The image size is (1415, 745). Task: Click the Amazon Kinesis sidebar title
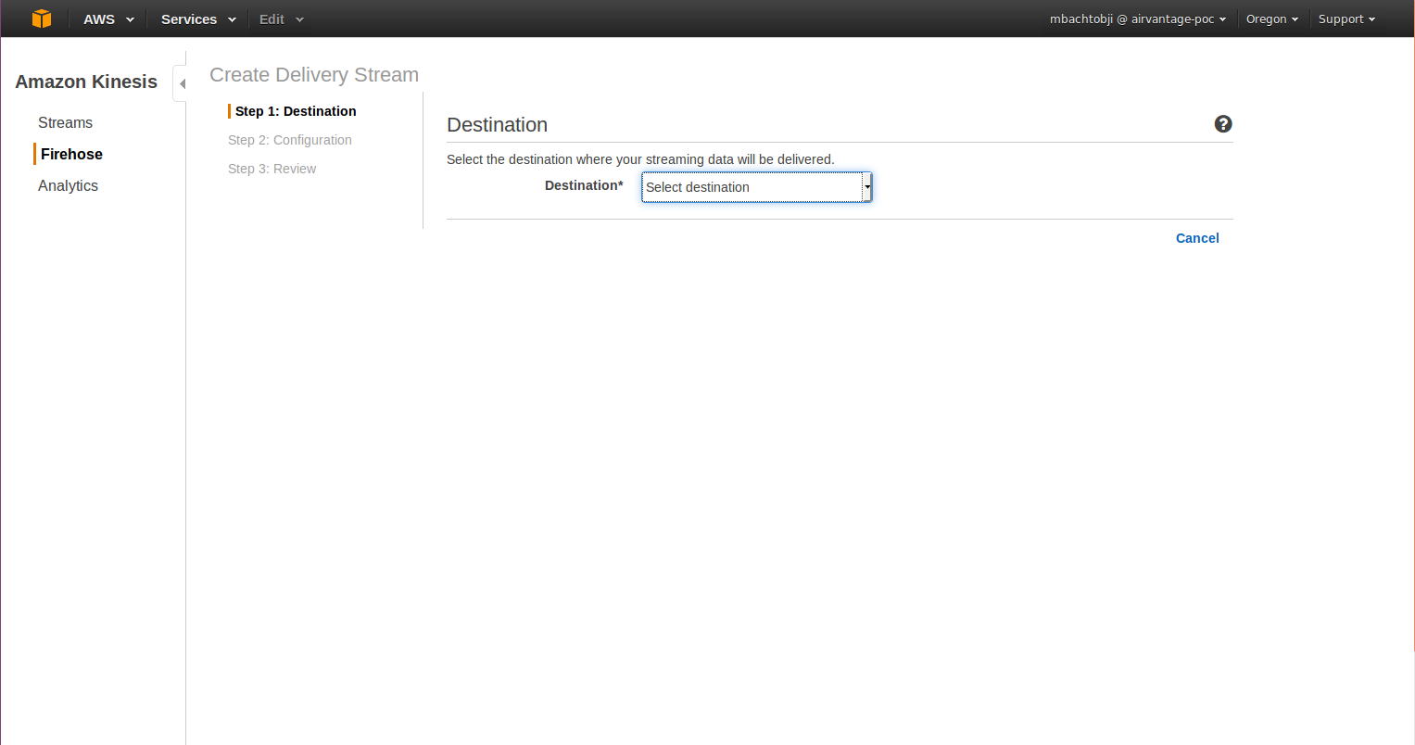[86, 82]
